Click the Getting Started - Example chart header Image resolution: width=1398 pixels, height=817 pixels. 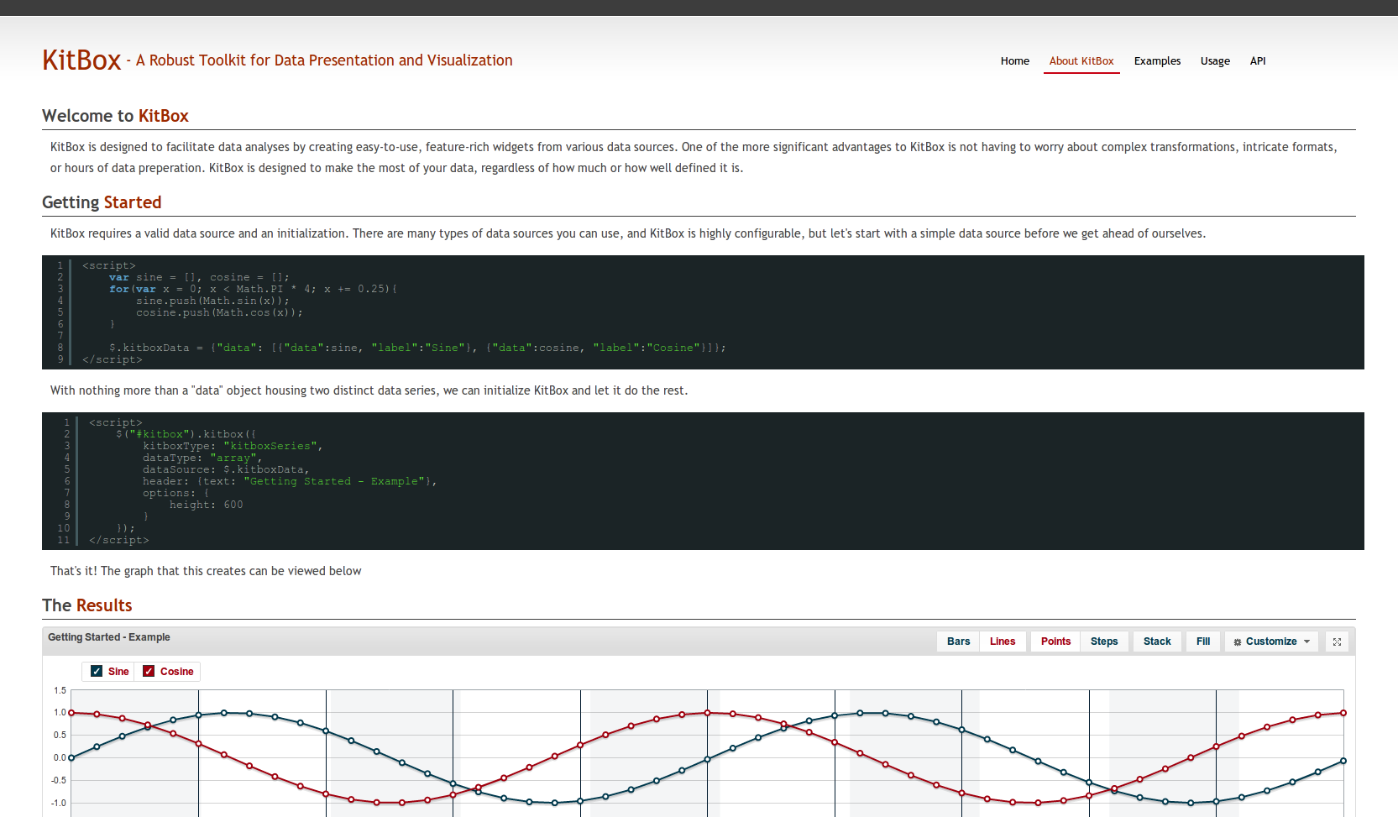[109, 637]
